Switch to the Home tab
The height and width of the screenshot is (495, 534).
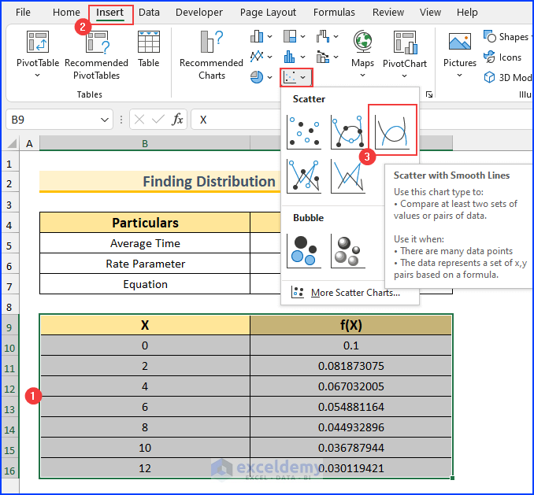tap(66, 13)
